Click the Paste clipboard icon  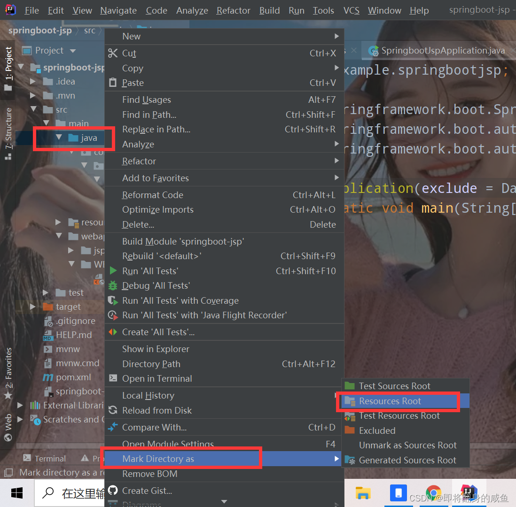[x=113, y=82]
